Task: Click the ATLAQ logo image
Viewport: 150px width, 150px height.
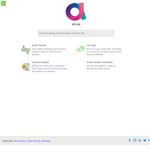Action: coord(76,11)
